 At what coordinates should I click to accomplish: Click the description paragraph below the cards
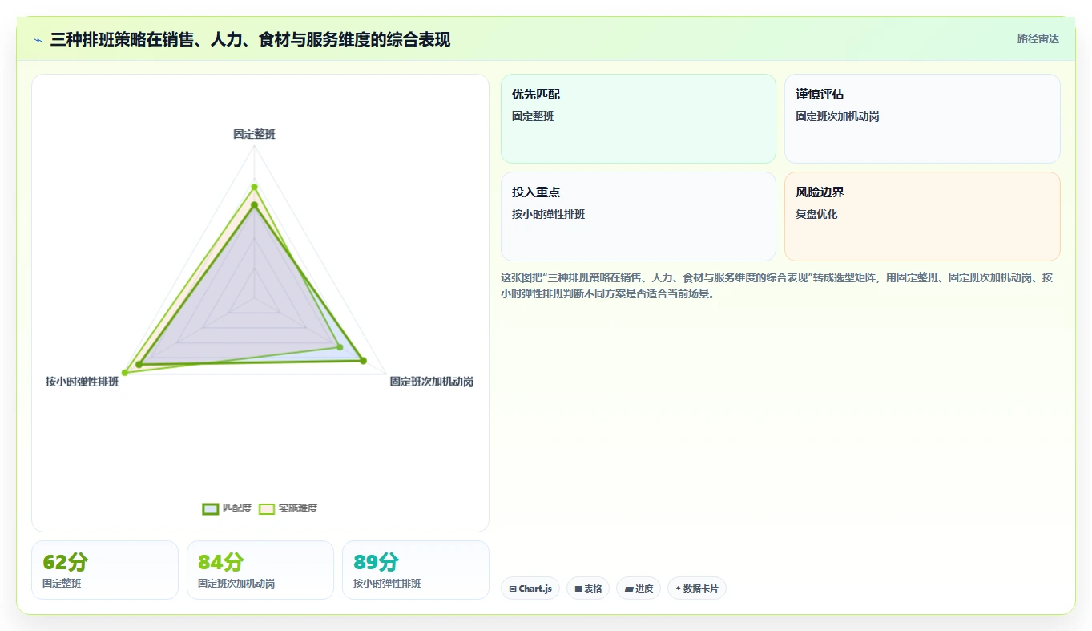tap(777, 285)
